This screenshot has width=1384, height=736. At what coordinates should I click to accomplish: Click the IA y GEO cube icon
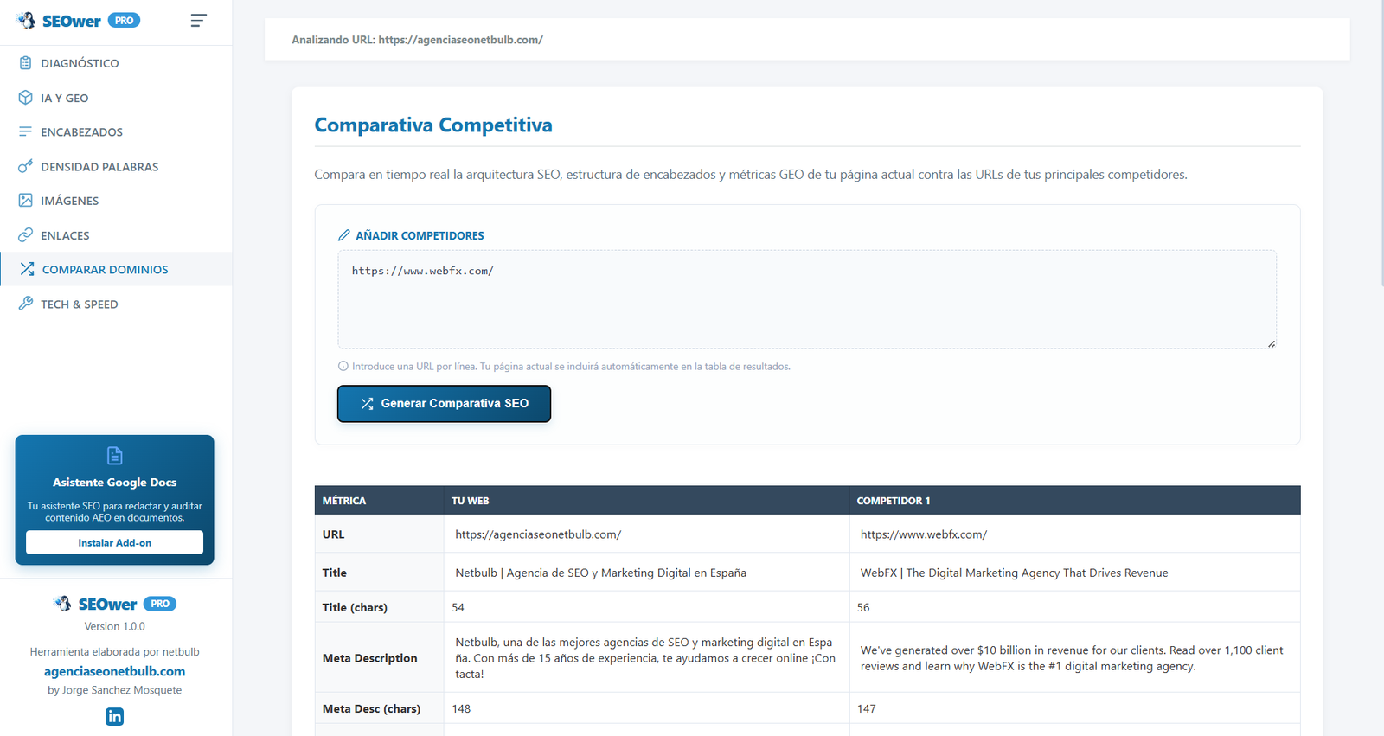[26, 98]
